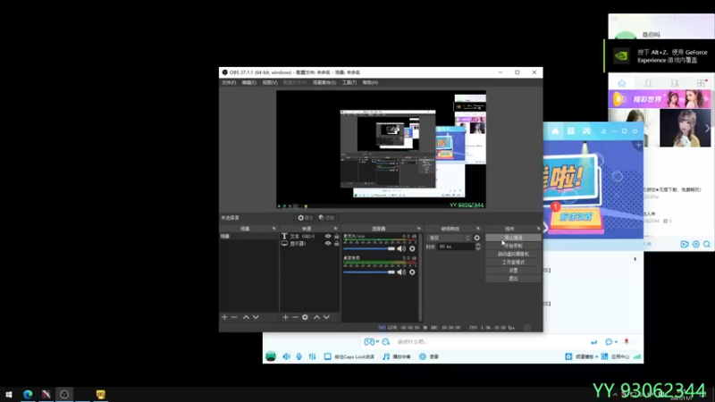Pop out the Audio Mixer dock panel

pyautogui.click(x=418, y=229)
